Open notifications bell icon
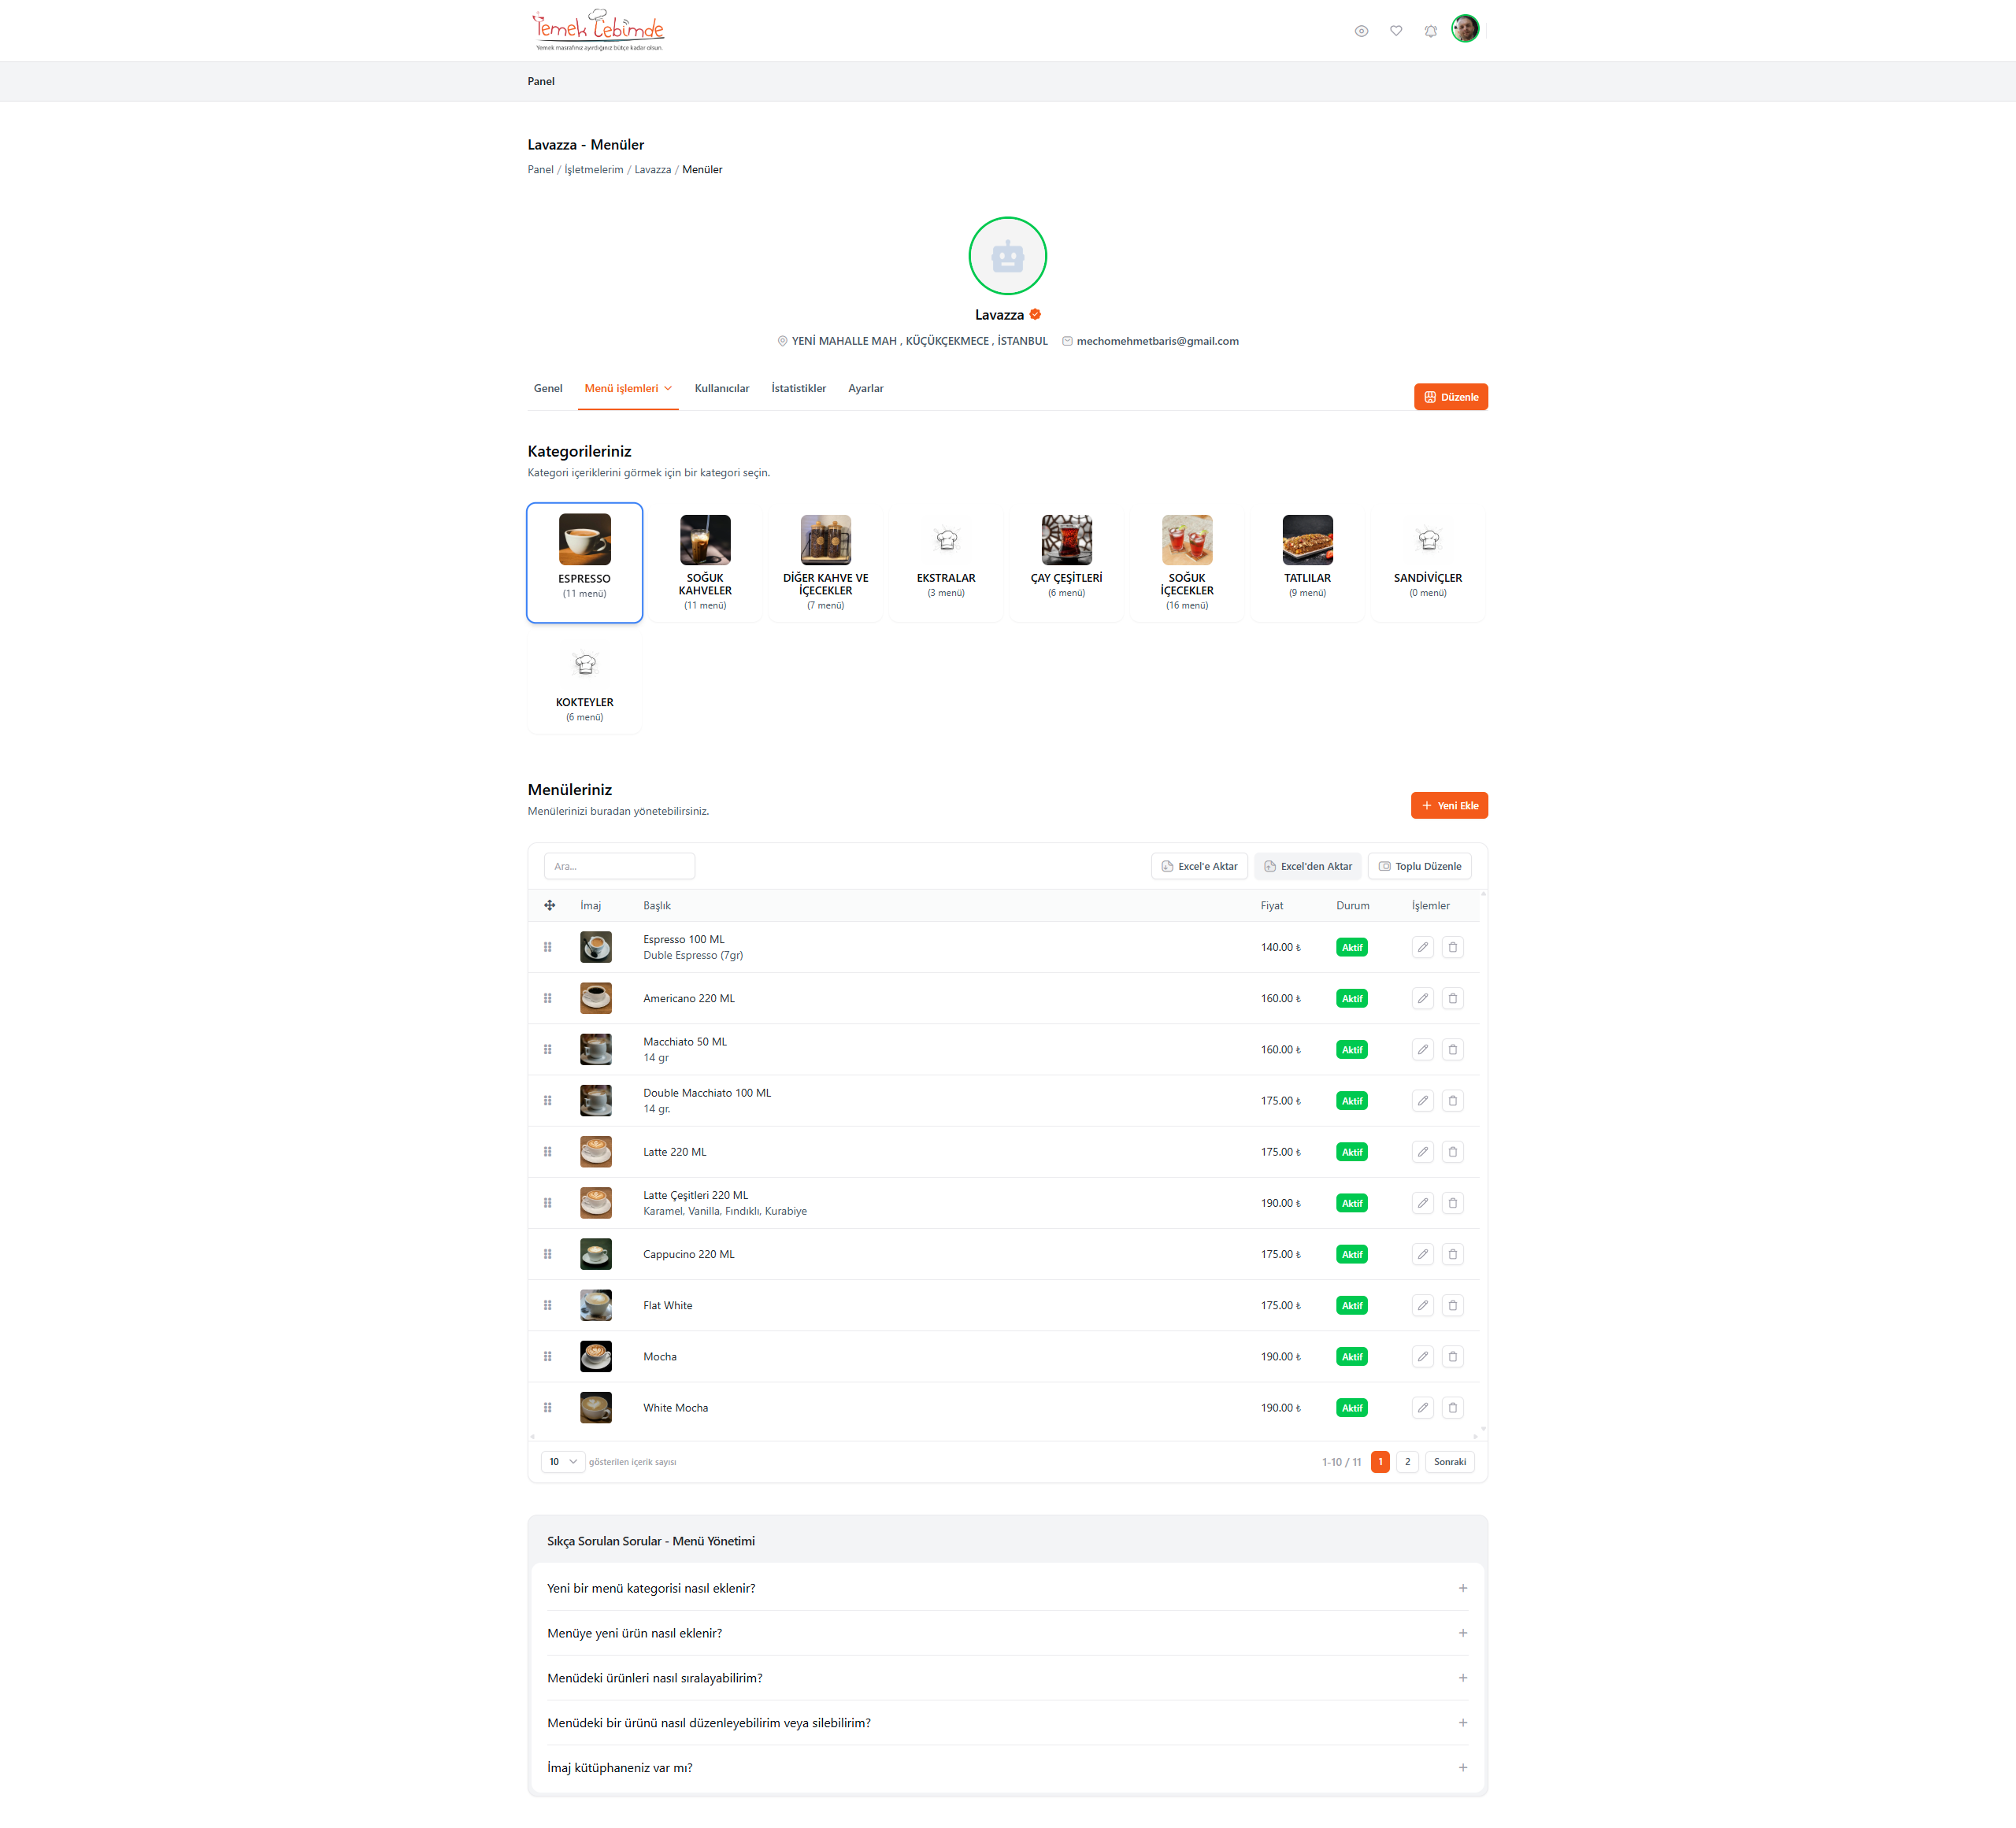Viewport: 2016px width, 1828px height. click(x=1431, y=31)
